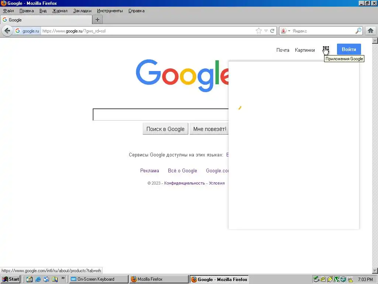This screenshot has height=284, width=378.
Task: Reload the page with refresh icon
Action: click(x=272, y=31)
